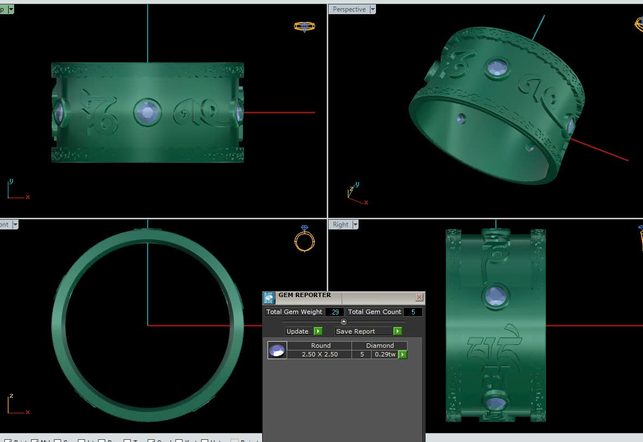
Task: Open the Perspective viewport dropdown arrow
Action: point(373,9)
